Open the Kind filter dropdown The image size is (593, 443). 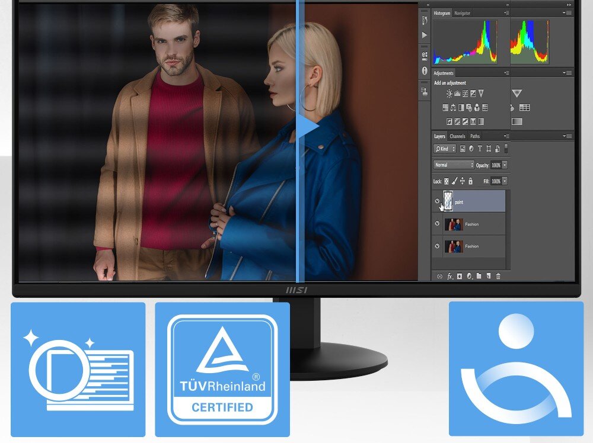click(x=445, y=149)
